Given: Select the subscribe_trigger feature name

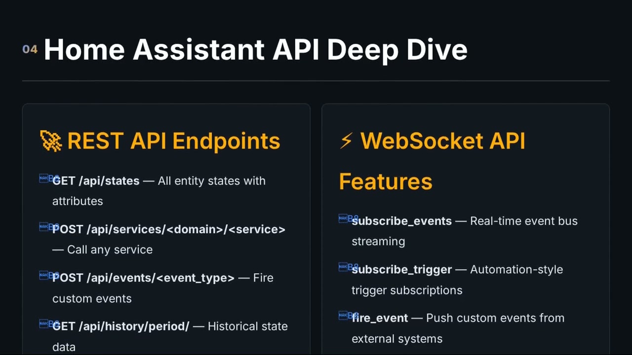Looking at the screenshot, I should coord(401,270).
